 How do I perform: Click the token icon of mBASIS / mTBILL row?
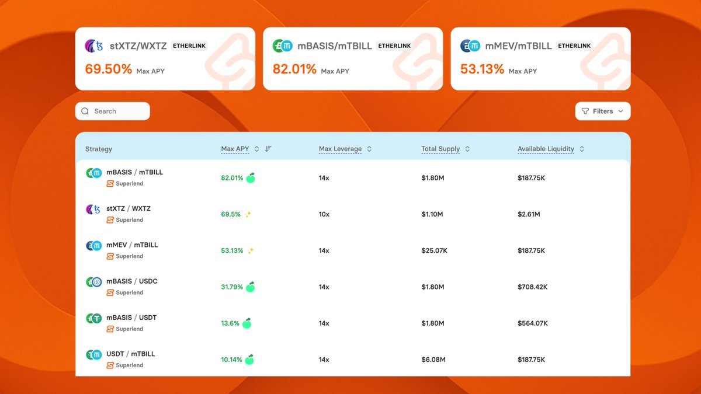pyautogui.click(x=93, y=173)
